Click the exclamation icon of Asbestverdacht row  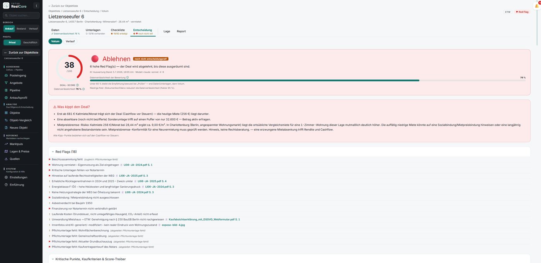pyautogui.click(x=49, y=203)
